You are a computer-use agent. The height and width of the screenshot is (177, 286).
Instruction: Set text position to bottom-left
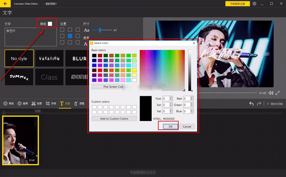pos(62,42)
